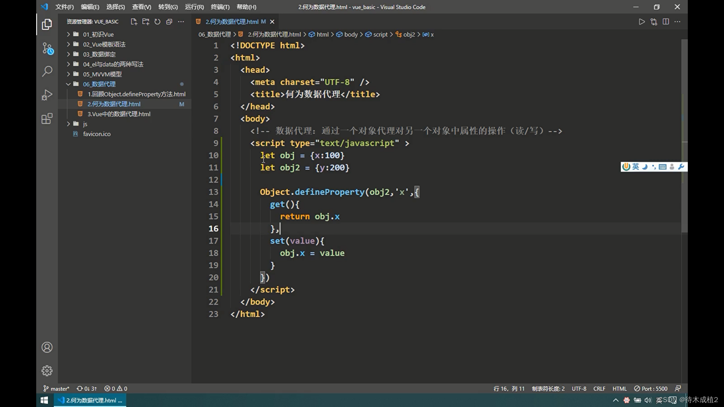724x407 pixels.
Task: Click VS Code taskbar button 2.何为数据代理.html
Action: [x=90, y=400]
